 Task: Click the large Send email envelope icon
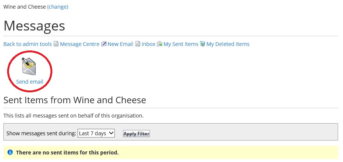tap(29, 66)
